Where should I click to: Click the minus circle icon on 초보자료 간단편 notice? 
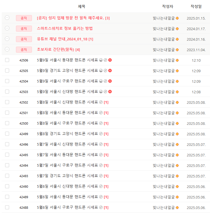(x=7, y=49)
